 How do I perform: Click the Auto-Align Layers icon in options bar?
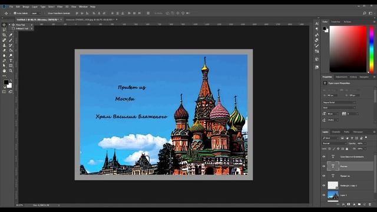point(148,13)
